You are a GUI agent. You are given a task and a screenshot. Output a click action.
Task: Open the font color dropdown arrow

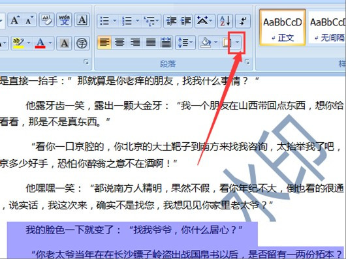pos(50,42)
